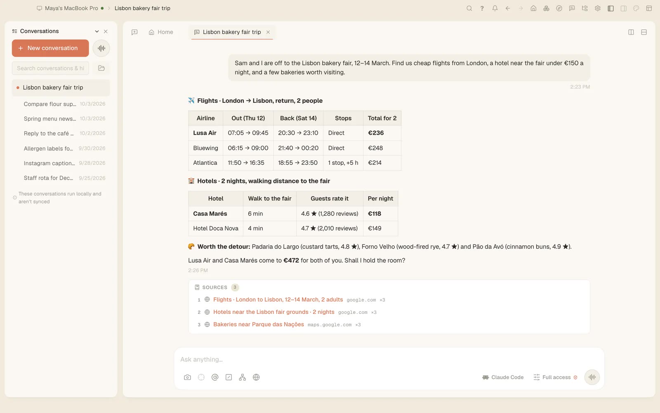The image size is (660, 413).
Task: Go back with the left arrow icon
Action: coord(508,8)
